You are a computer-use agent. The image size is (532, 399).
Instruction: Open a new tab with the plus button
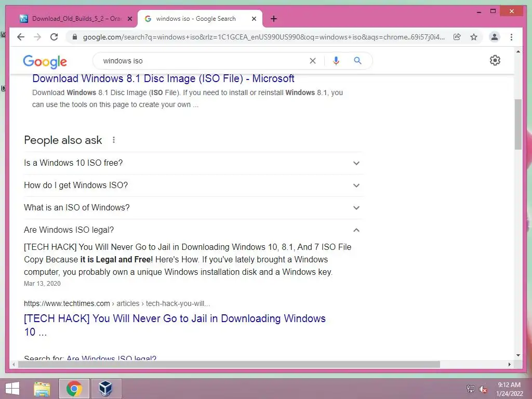coord(274,19)
